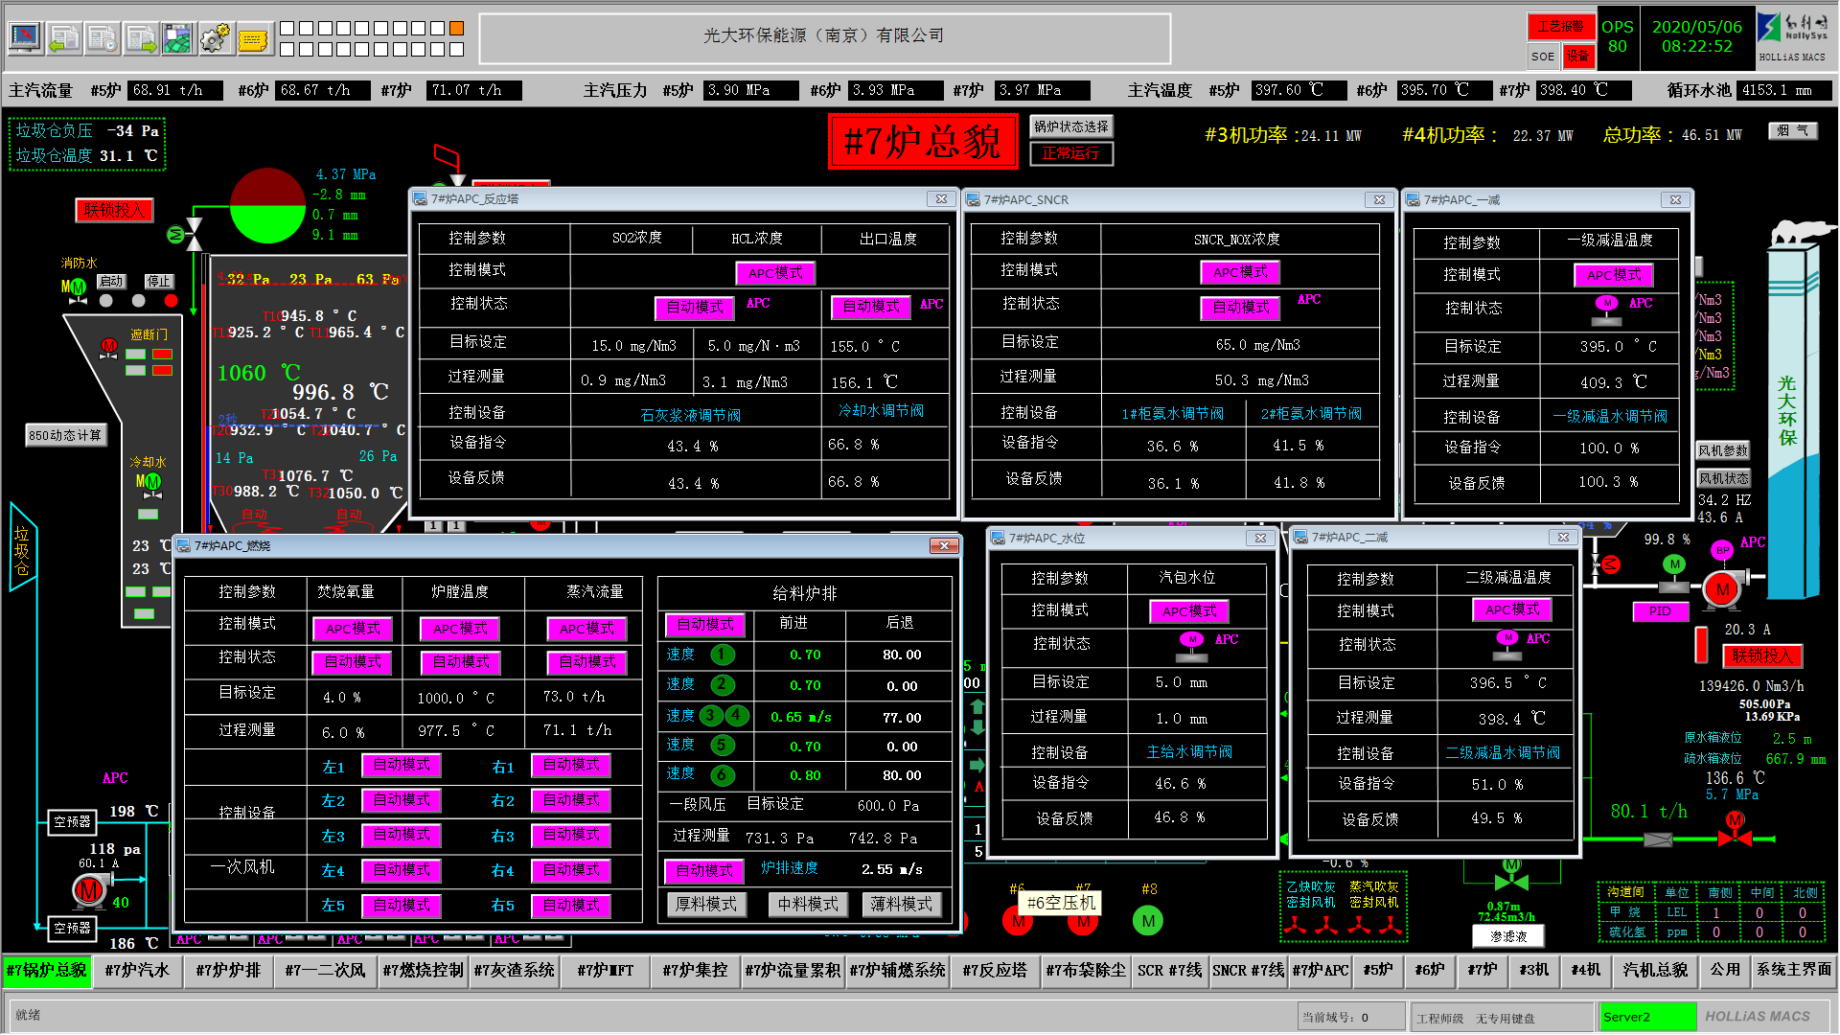Toggle 左1 自动模式 in 一次风机 controls

coord(402,765)
